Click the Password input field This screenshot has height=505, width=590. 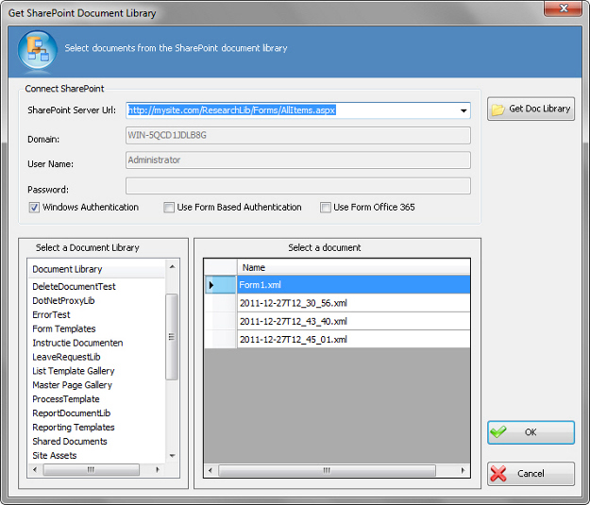pos(298,186)
